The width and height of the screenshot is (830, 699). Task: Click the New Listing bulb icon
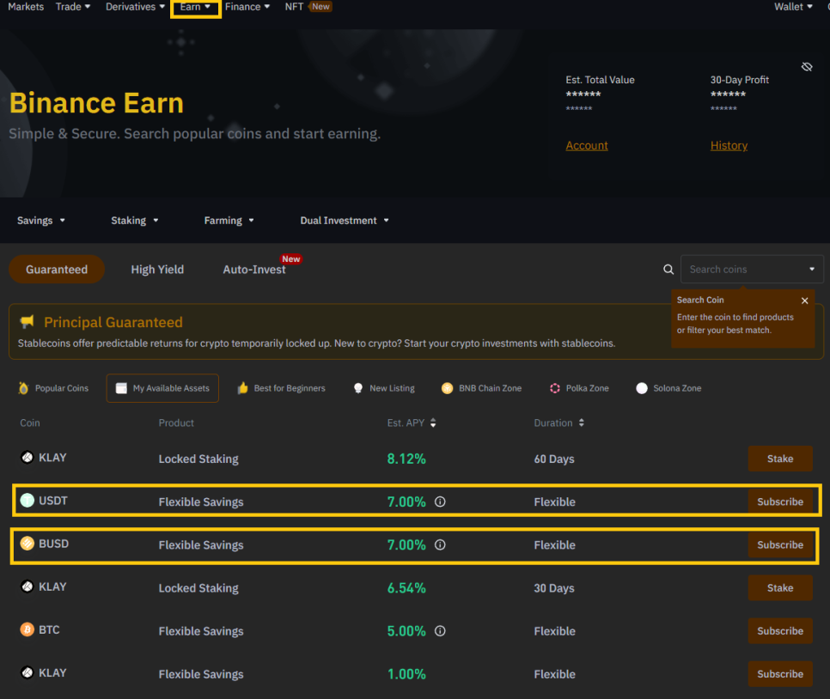point(358,388)
